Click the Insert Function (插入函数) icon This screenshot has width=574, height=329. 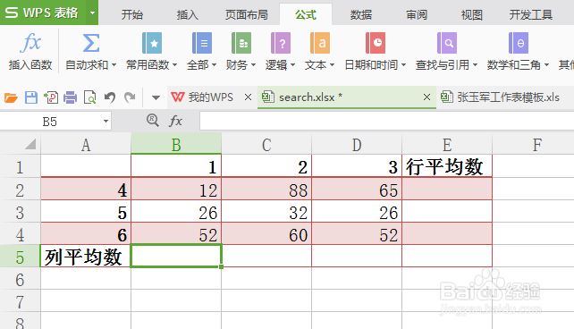coord(30,42)
